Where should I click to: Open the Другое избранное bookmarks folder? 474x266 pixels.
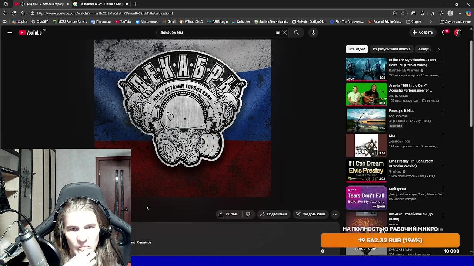point(455,22)
